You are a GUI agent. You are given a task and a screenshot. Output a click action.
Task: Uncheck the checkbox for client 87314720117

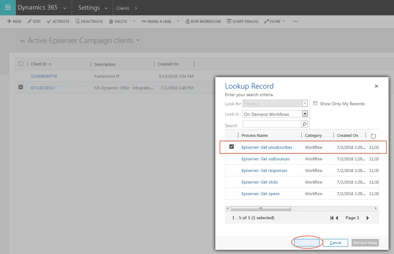click(x=21, y=87)
